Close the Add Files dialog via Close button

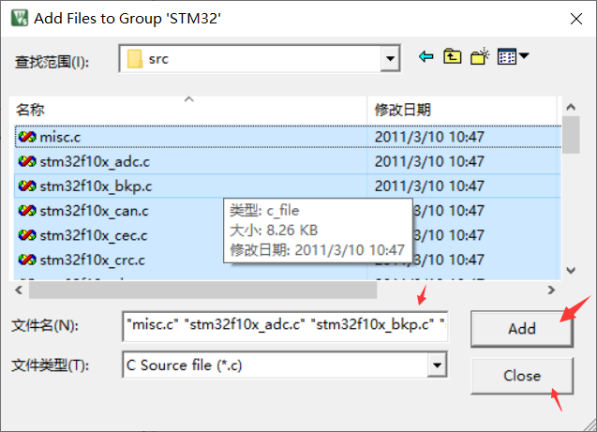tap(522, 376)
